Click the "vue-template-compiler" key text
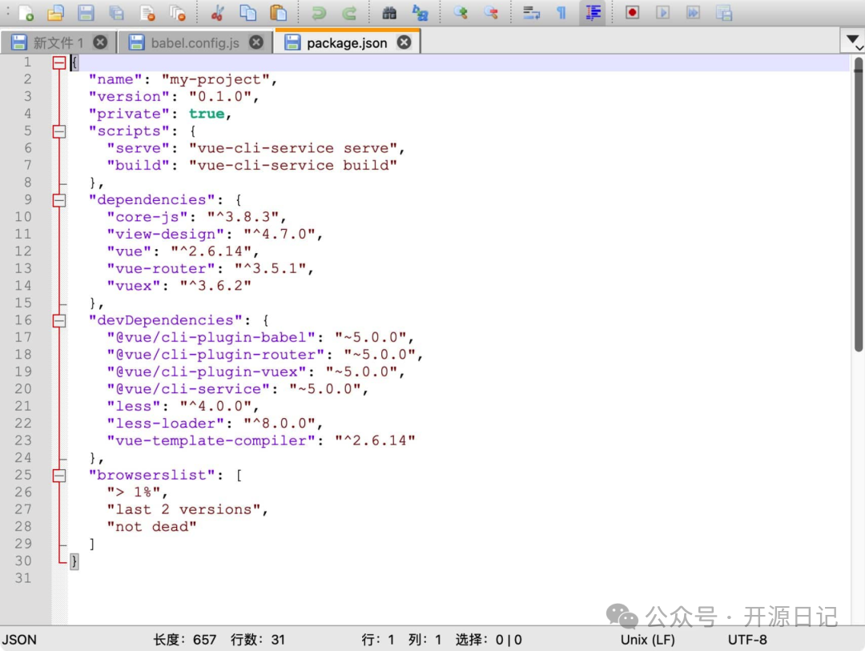Image resolution: width=865 pixels, height=651 pixels. (x=211, y=440)
